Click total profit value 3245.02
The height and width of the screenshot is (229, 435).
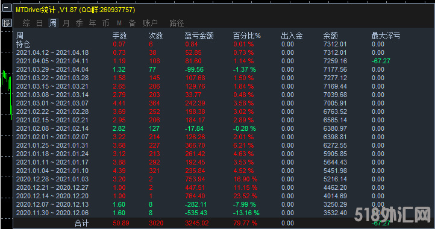[197, 223]
